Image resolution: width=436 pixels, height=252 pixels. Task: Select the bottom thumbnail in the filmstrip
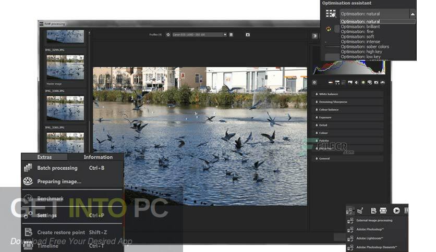(x=65, y=142)
